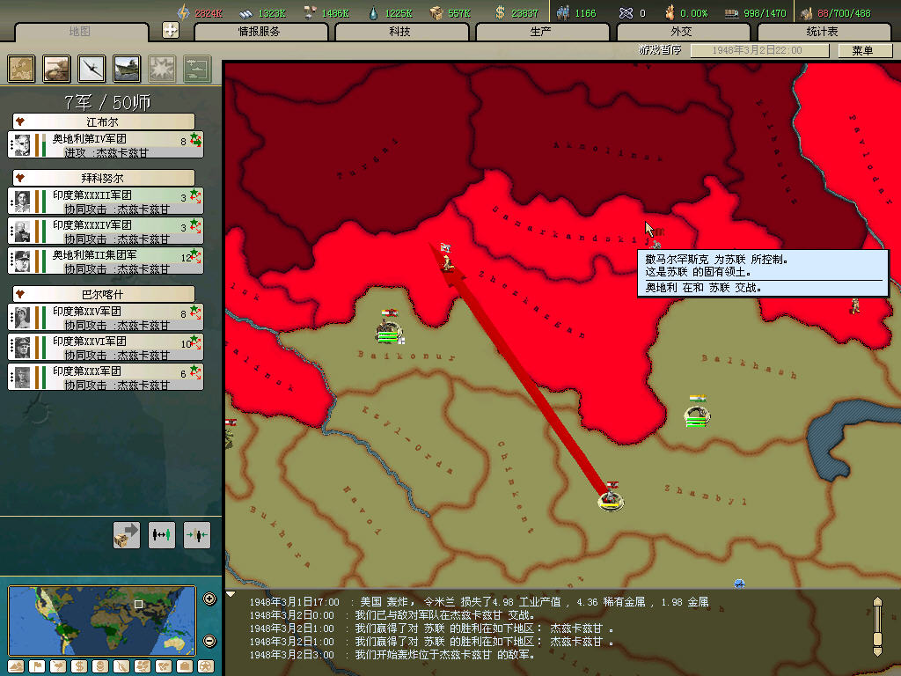The width and height of the screenshot is (901, 676).
Task: Click the energy lightning resource icon
Action: tap(183, 12)
